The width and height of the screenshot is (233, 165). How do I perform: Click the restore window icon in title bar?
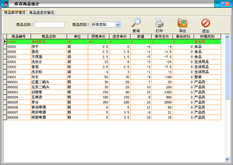(x=223, y=4)
